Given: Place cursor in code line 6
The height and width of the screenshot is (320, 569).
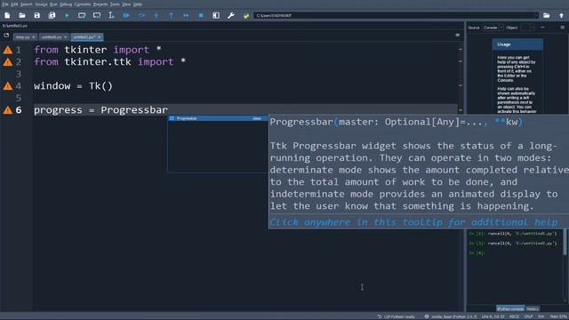Looking at the screenshot, I should coord(245,110).
